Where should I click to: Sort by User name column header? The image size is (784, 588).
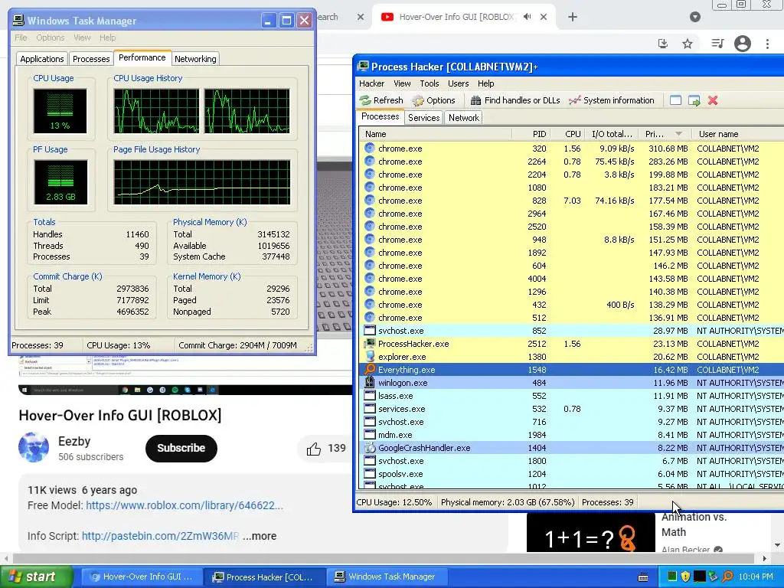tap(738, 134)
